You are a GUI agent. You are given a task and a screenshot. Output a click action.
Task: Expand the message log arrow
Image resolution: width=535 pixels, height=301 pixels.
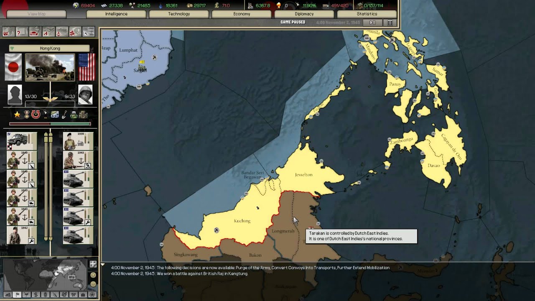103,265
